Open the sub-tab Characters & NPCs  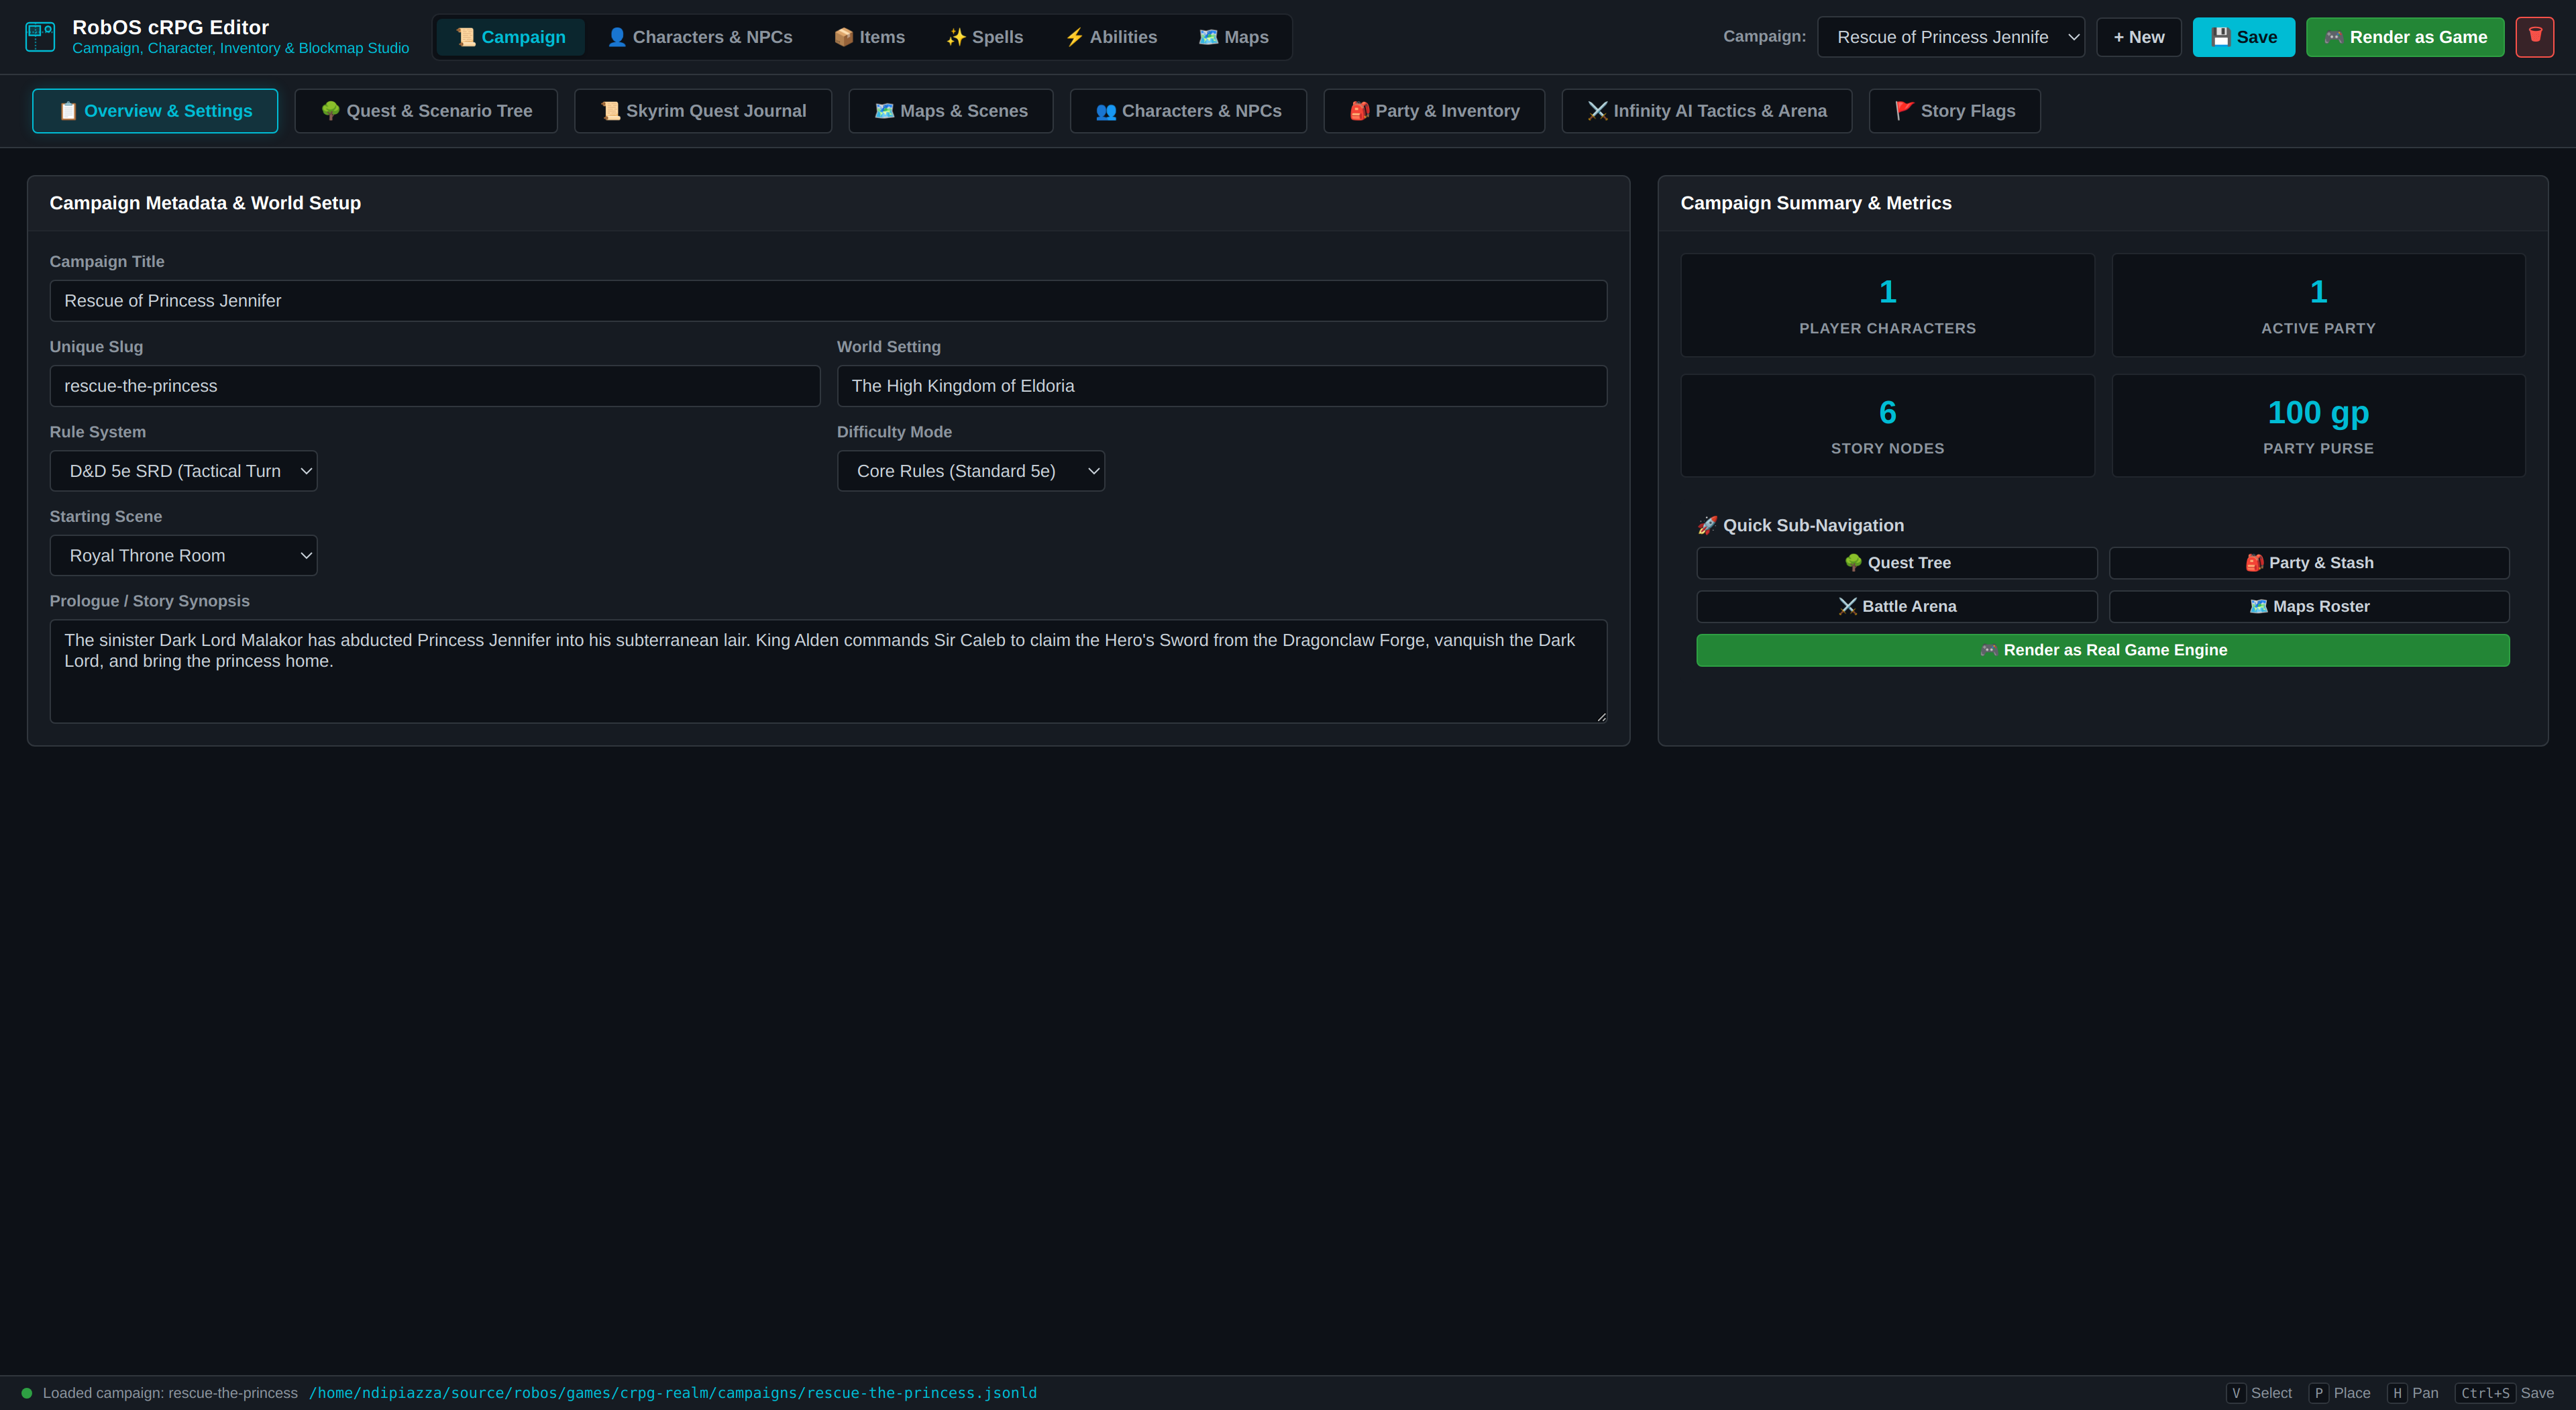pos(1188,111)
